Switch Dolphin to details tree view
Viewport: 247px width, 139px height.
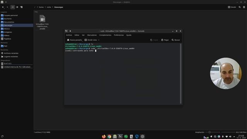pos(22,7)
